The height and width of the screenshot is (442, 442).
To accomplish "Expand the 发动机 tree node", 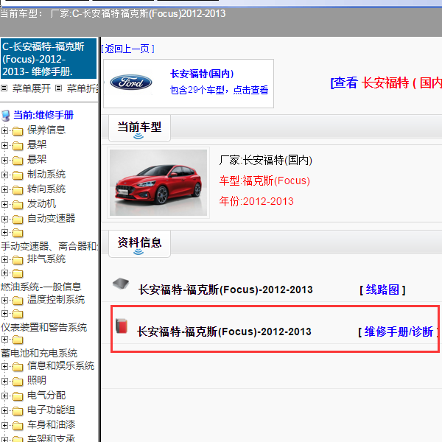I will tap(4, 204).
